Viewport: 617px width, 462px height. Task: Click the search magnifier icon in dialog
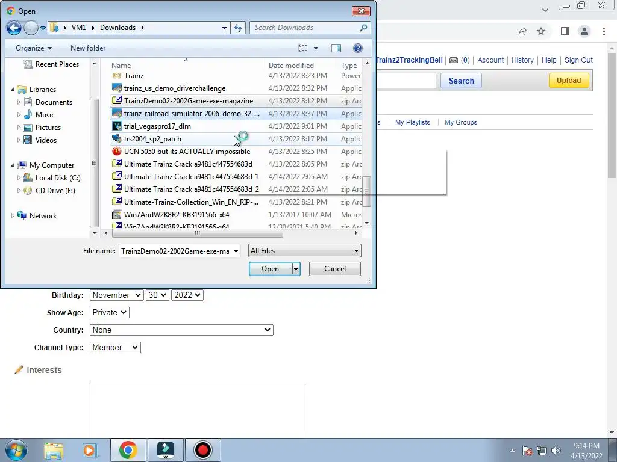[363, 28]
